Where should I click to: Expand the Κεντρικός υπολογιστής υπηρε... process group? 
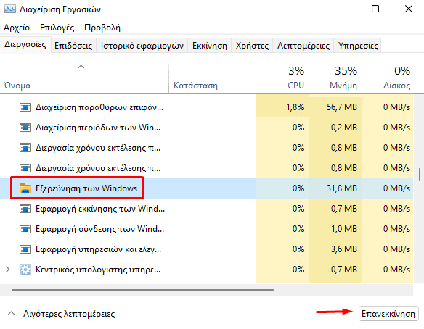pyautogui.click(x=8, y=270)
